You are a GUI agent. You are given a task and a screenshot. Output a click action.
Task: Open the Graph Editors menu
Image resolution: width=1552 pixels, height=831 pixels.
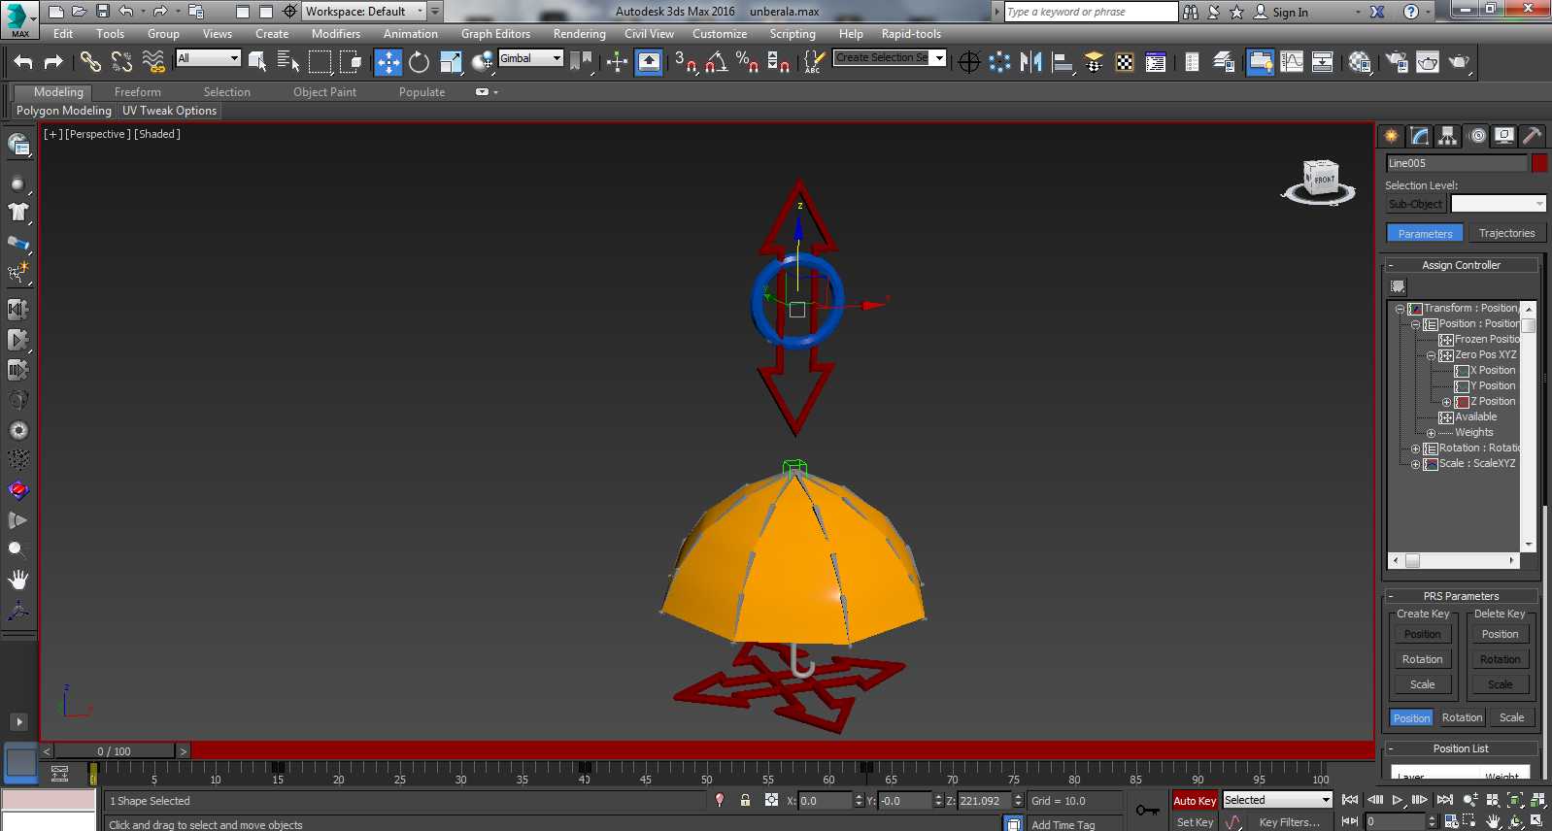(495, 34)
